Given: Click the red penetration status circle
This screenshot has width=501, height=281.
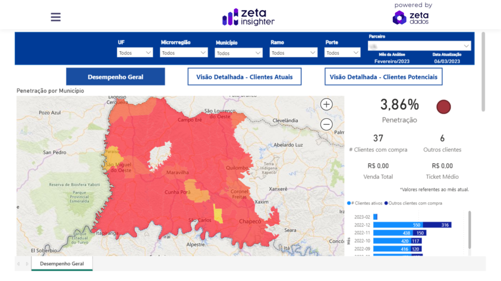Looking at the screenshot, I should [443, 107].
